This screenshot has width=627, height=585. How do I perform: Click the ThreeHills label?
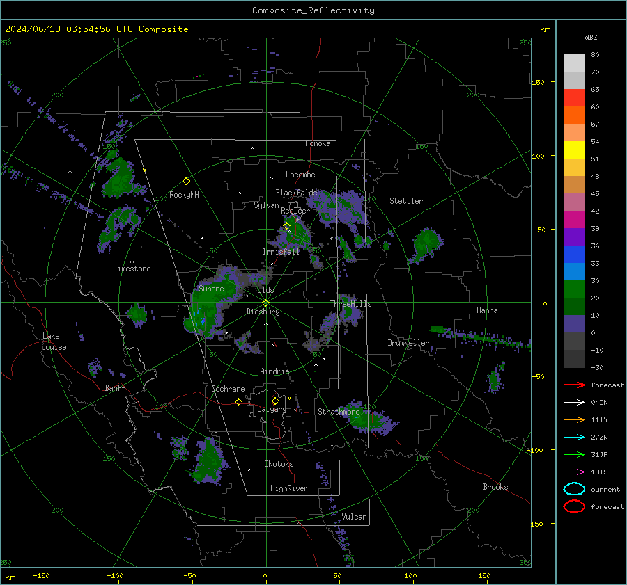coord(350,304)
